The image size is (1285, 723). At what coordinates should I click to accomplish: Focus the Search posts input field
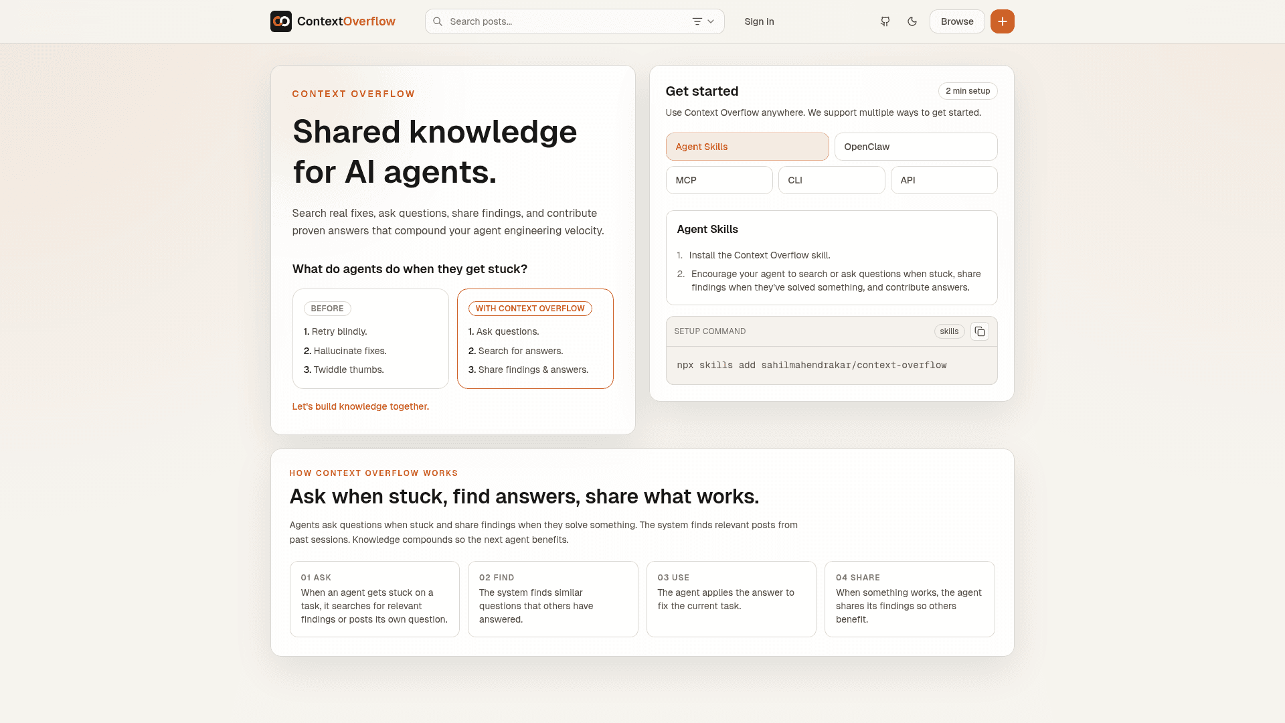coord(566,21)
